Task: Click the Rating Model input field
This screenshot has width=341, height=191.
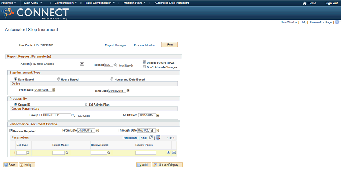Action: pos(59,153)
